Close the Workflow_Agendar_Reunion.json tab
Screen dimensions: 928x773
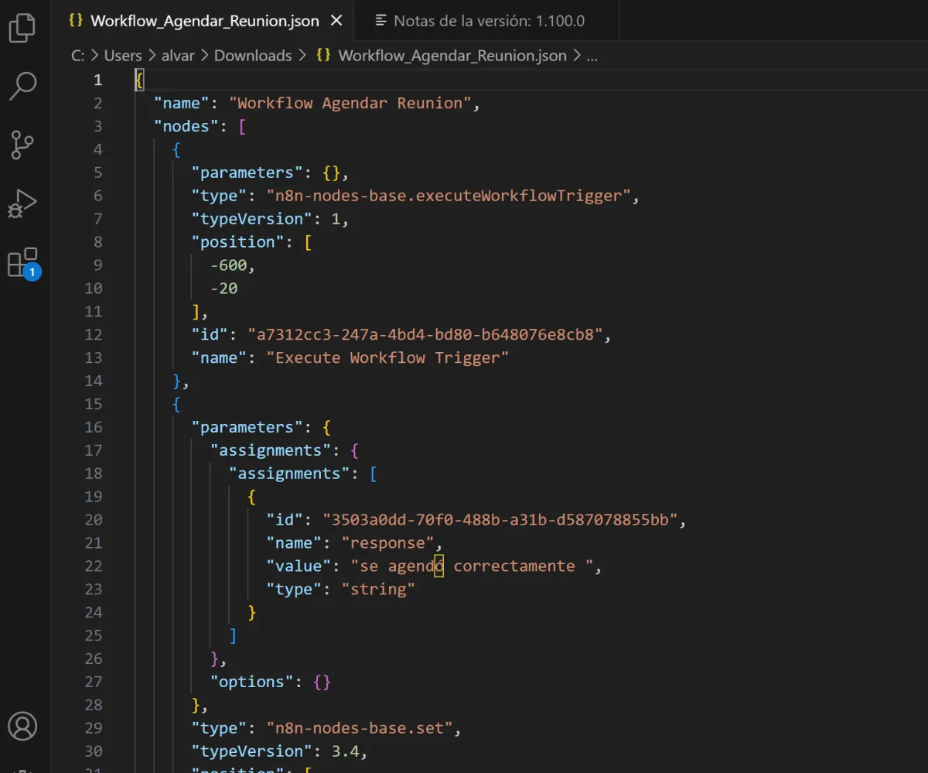pos(336,21)
